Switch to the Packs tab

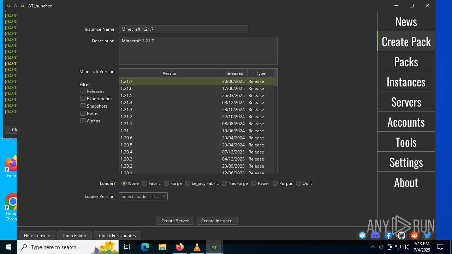[x=406, y=61]
